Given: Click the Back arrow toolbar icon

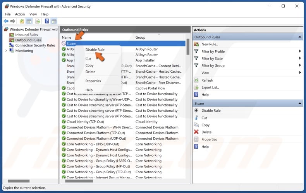Looking at the screenshot, I should pos(6,21).
